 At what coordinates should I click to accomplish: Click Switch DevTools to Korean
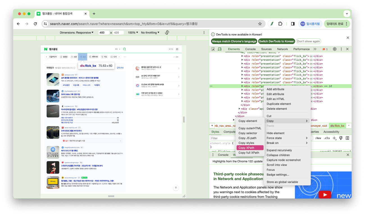coord(277,41)
